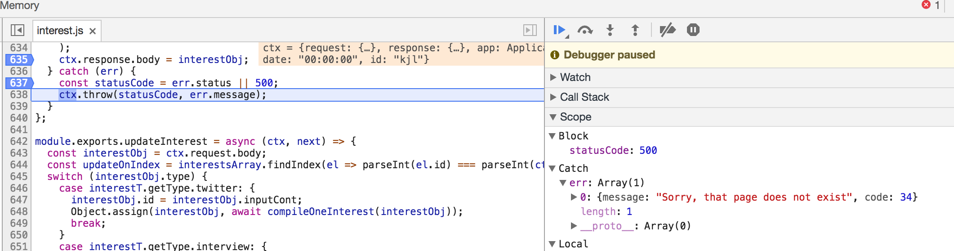Image resolution: width=954 pixels, height=251 pixels.
Task: Collapse the Catch scope group
Action: 553,168
